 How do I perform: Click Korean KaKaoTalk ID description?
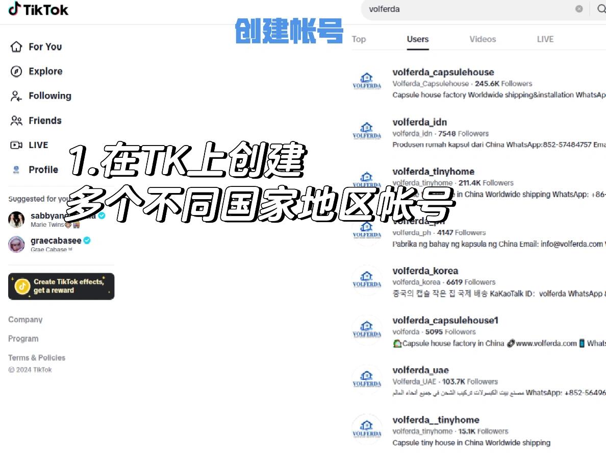499,294
